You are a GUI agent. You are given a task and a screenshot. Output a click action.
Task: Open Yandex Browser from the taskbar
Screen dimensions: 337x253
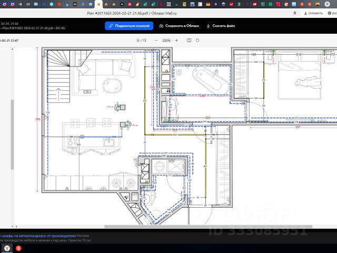[x=7, y=248]
